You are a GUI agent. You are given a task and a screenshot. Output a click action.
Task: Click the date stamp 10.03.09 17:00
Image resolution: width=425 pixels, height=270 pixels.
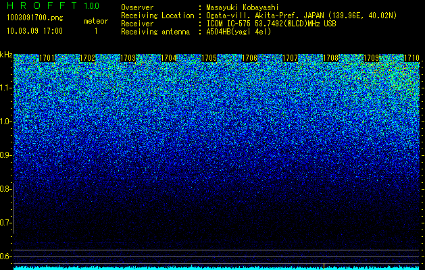[x=34, y=31]
